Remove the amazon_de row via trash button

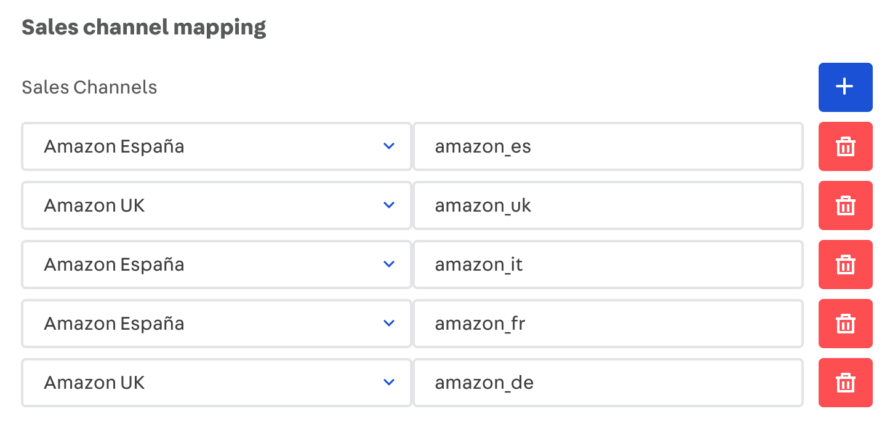845,383
